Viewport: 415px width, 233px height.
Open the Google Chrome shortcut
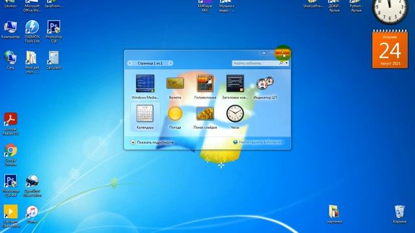pyautogui.click(x=10, y=155)
